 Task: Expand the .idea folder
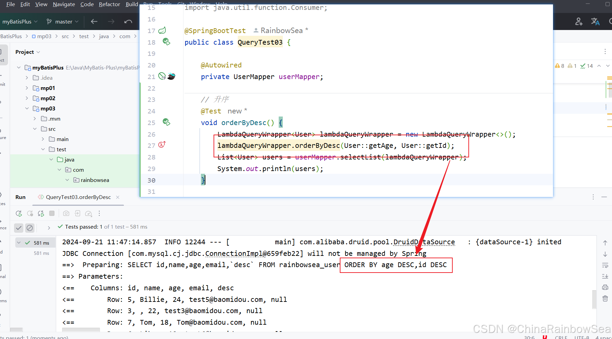(x=27, y=78)
